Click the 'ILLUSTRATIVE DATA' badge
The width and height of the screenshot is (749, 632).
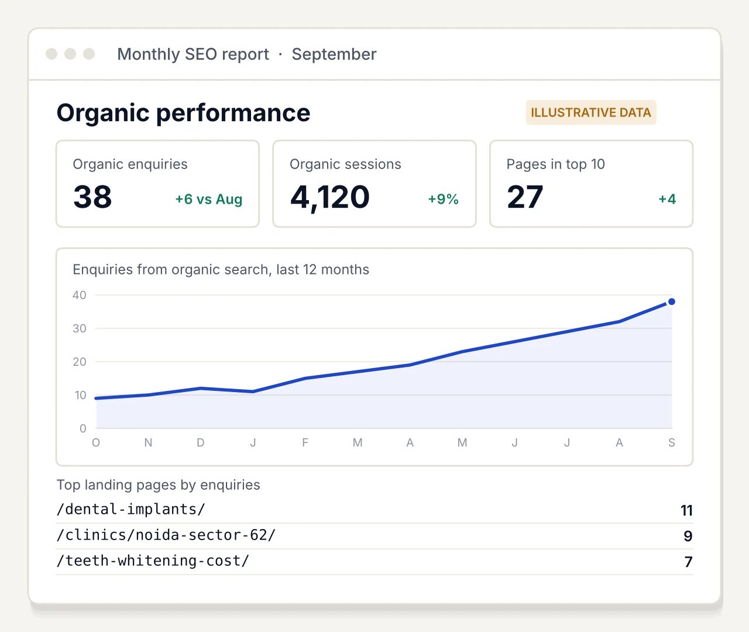coord(591,112)
